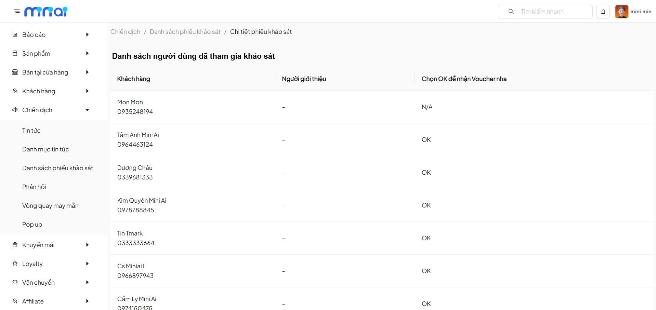Select the Phản hồi sidebar item
The width and height of the screenshot is (656, 310).
point(34,187)
